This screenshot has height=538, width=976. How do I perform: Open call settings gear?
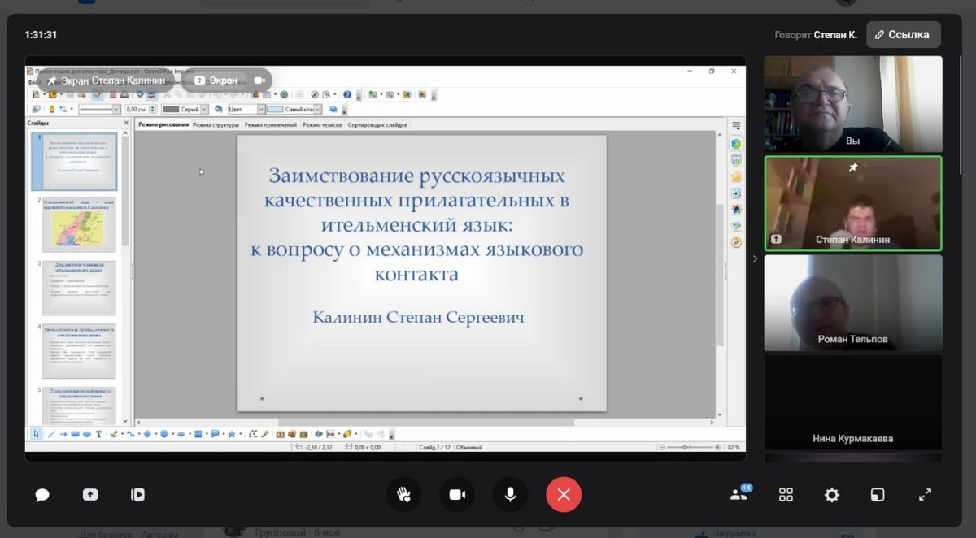831,494
